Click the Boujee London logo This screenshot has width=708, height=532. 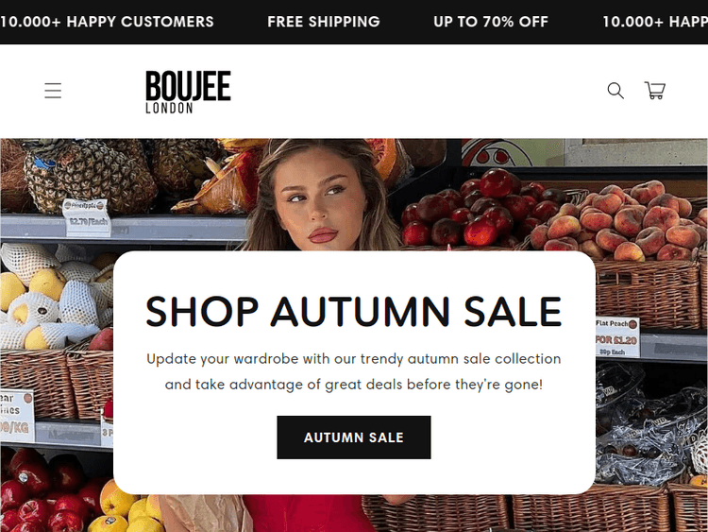[188, 92]
